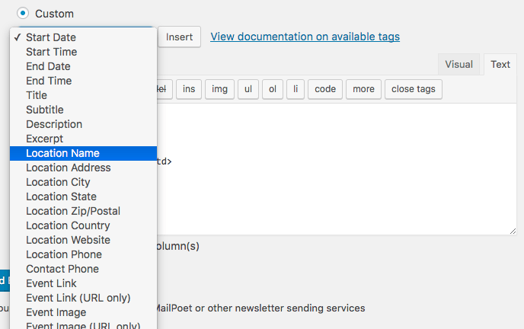Open View documentation on available tags link
The image size is (524, 329).
pyautogui.click(x=305, y=37)
